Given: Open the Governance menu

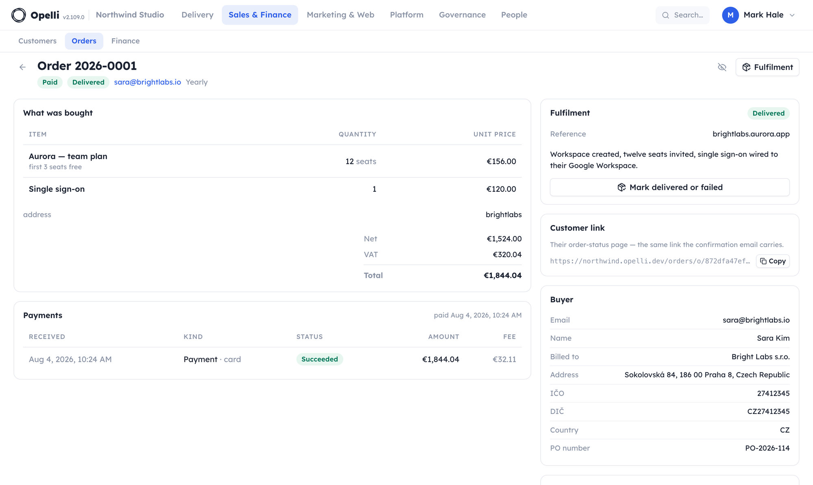Looking at the screenshot, I should coord(462,15).
